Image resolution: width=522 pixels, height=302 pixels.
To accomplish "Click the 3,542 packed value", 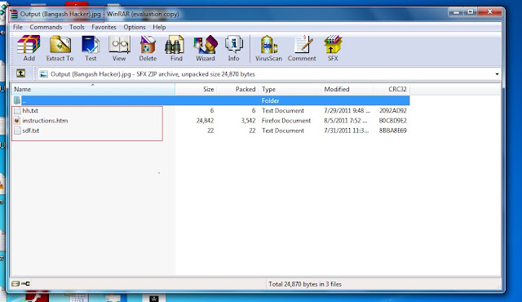I will point(248,121).
